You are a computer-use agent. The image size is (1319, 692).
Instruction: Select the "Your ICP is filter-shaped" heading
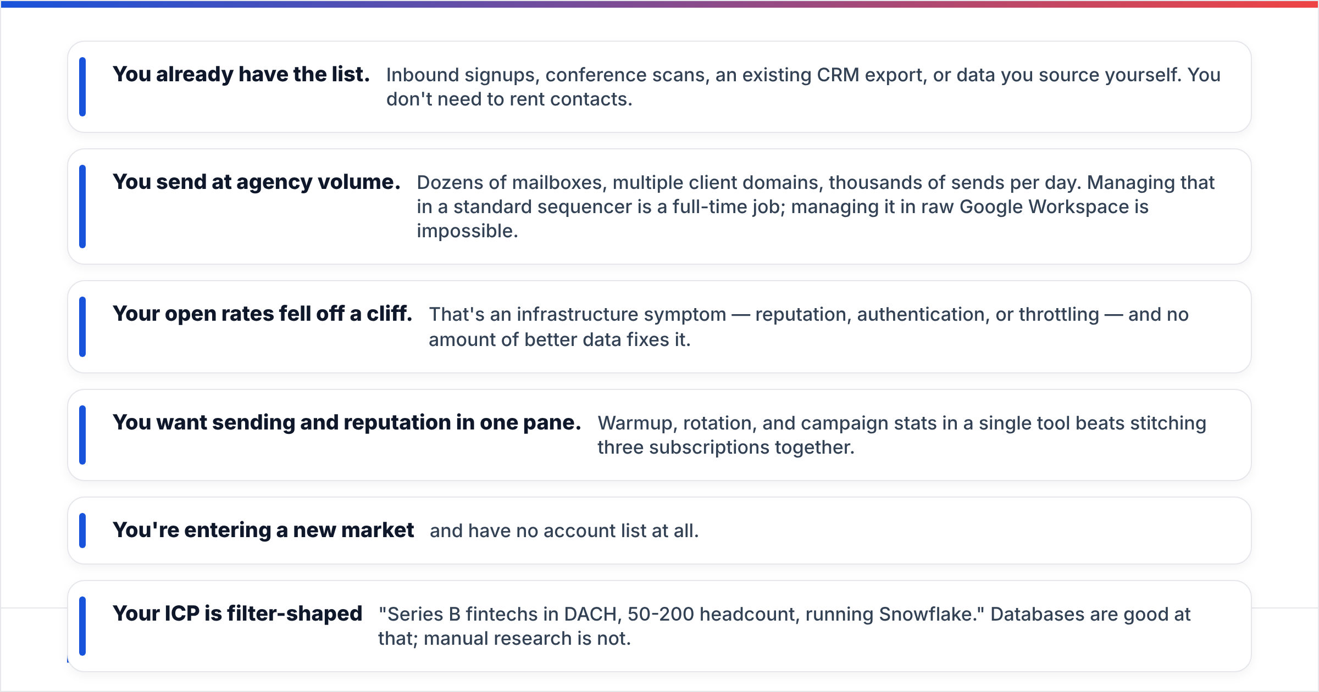click(237, 613)
